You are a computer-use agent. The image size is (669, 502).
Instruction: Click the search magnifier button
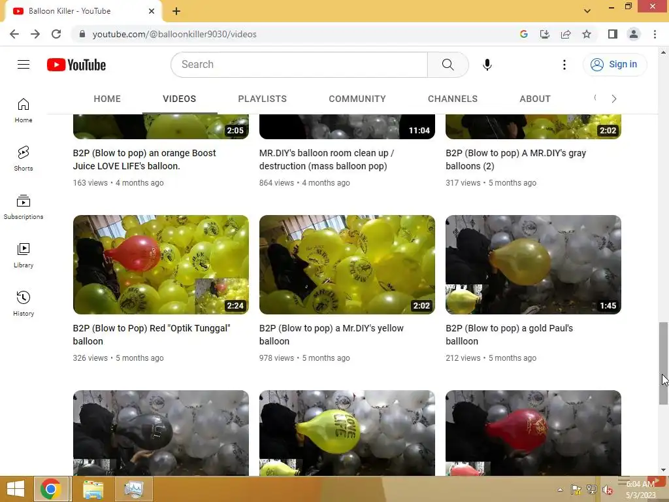[x=448, y=65]
